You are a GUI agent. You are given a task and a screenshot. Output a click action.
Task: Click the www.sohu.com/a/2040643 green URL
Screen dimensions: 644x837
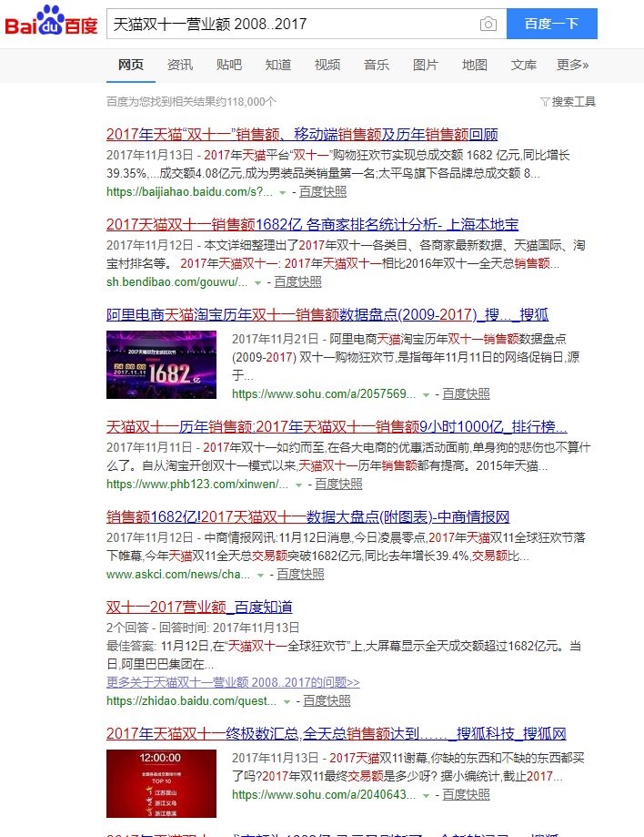(x=324, y=795)
